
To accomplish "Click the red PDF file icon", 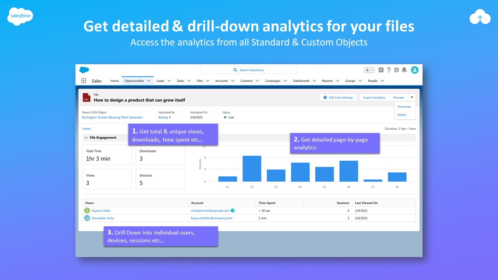I will [x=86, y=98].
